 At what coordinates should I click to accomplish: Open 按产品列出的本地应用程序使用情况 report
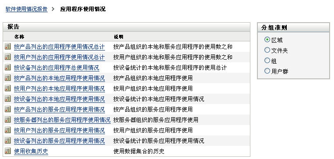click(x=60, y=78)
